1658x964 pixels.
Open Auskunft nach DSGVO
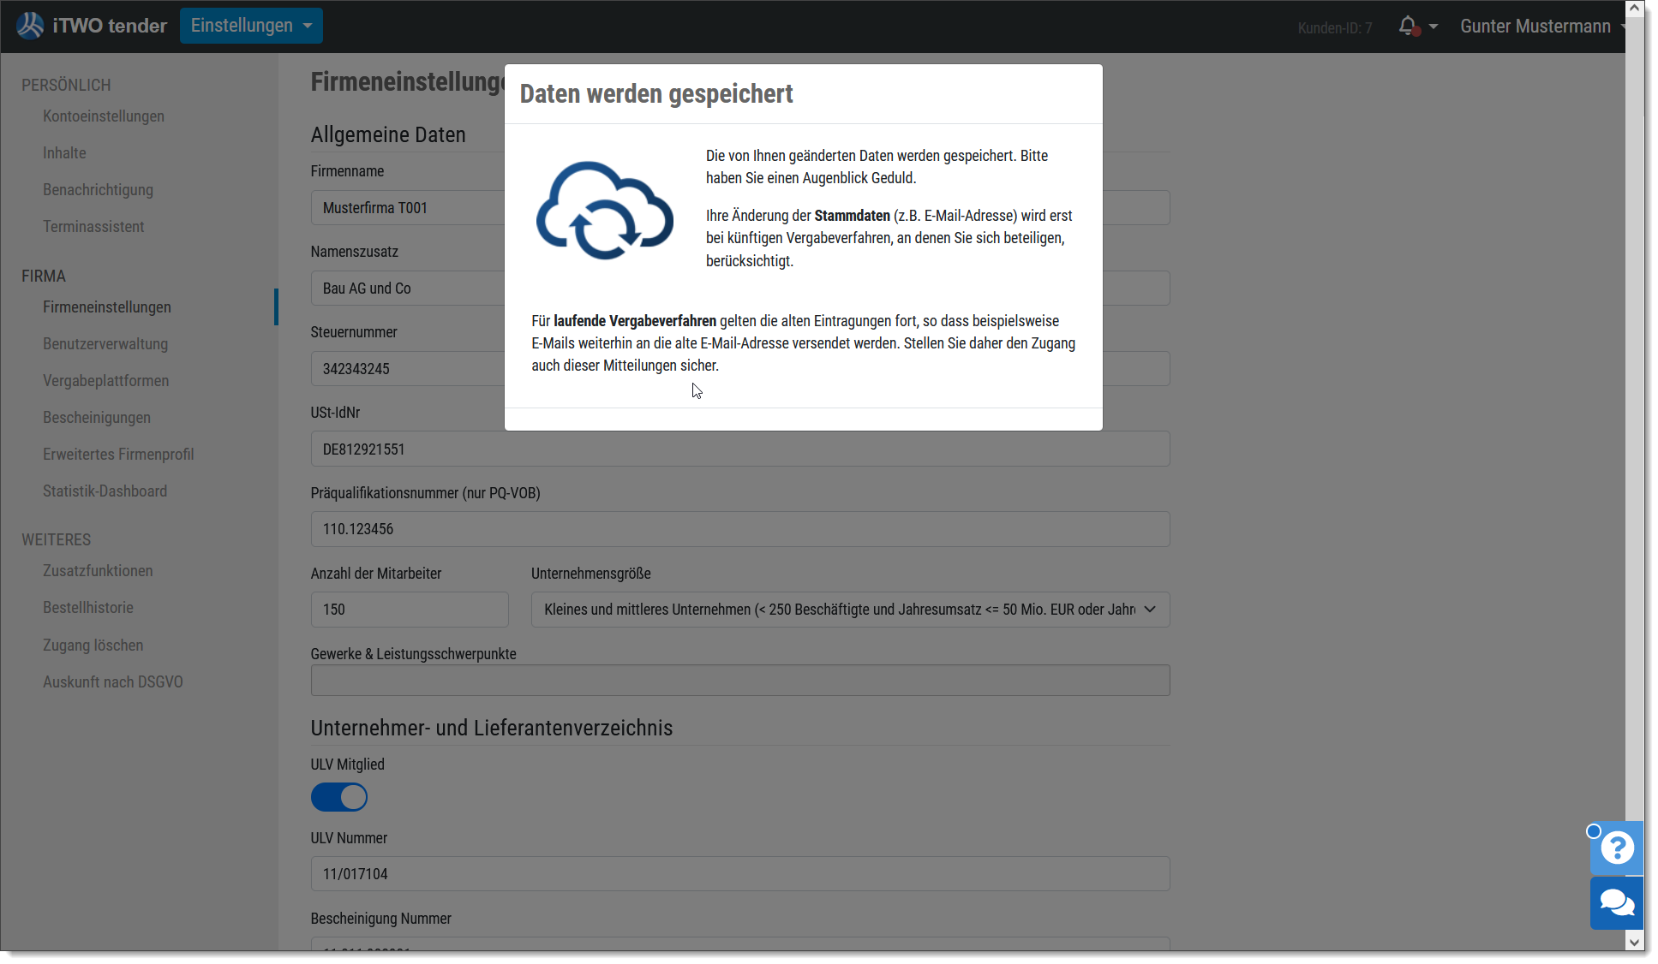tap(113, 682)
